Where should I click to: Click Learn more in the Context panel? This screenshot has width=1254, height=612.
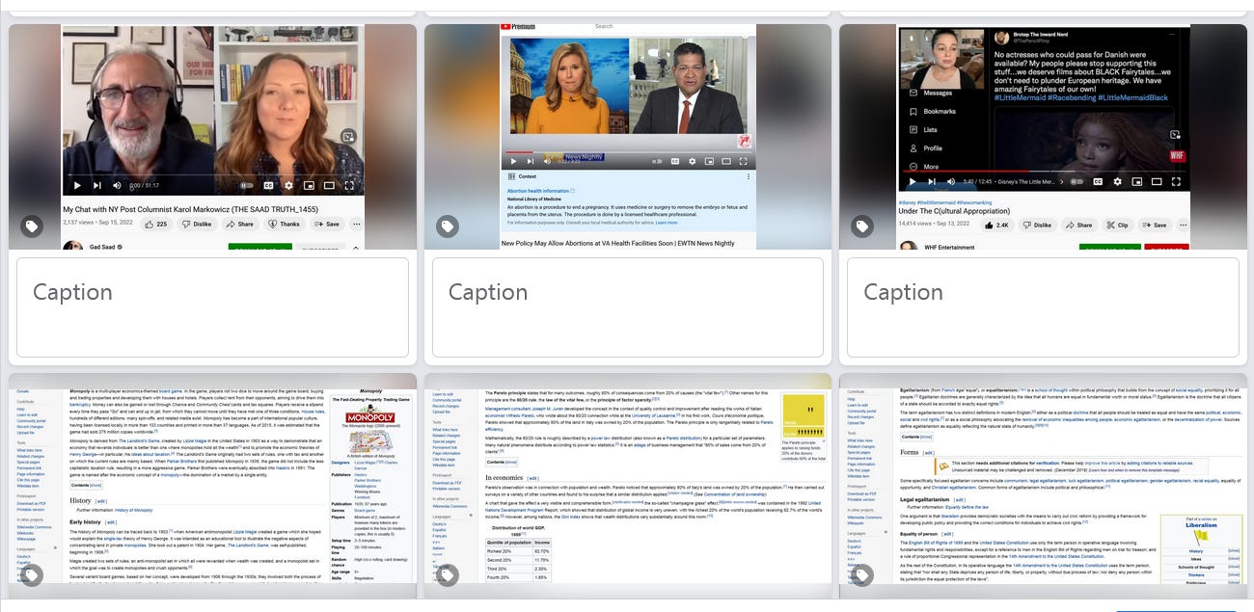tap(666, 223)
